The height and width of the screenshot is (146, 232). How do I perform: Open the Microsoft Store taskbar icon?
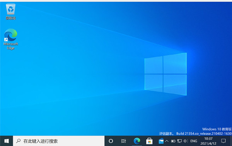[x=149, y=141]
